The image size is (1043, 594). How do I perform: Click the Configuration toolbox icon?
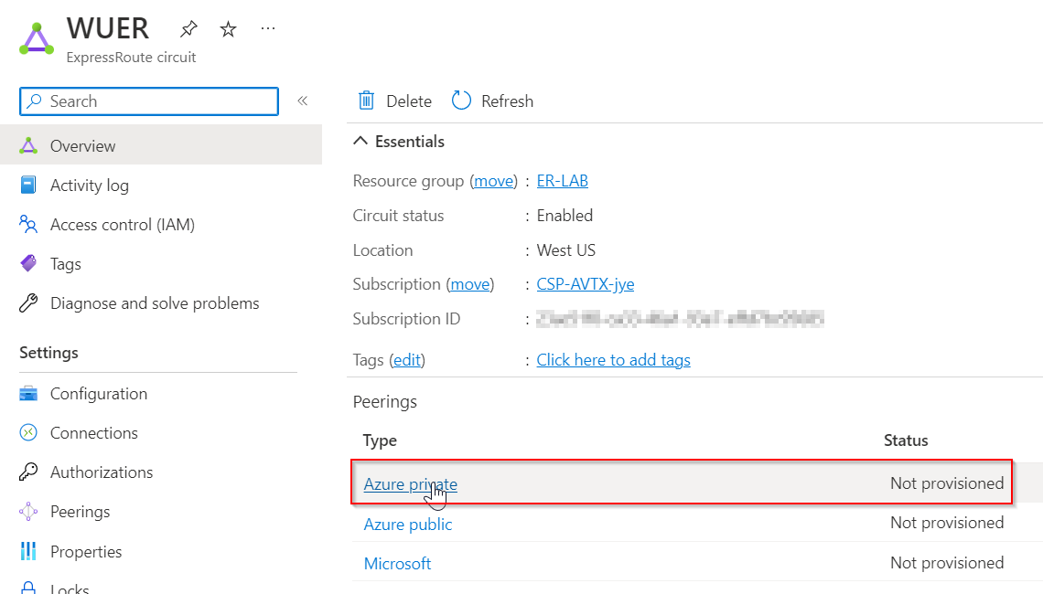(28, 393)
